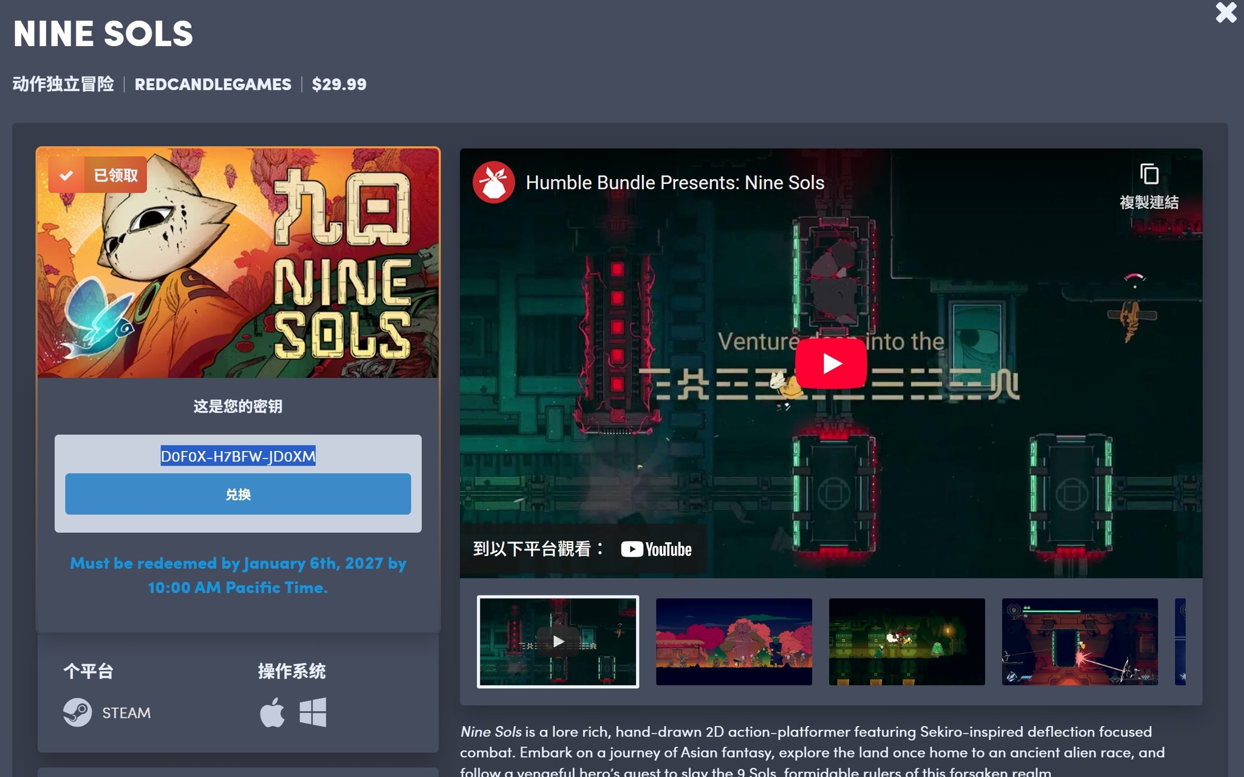Click the Windows OS icon
The width and height of the screenshot is (1244, 777).
(x=313, y=712)
